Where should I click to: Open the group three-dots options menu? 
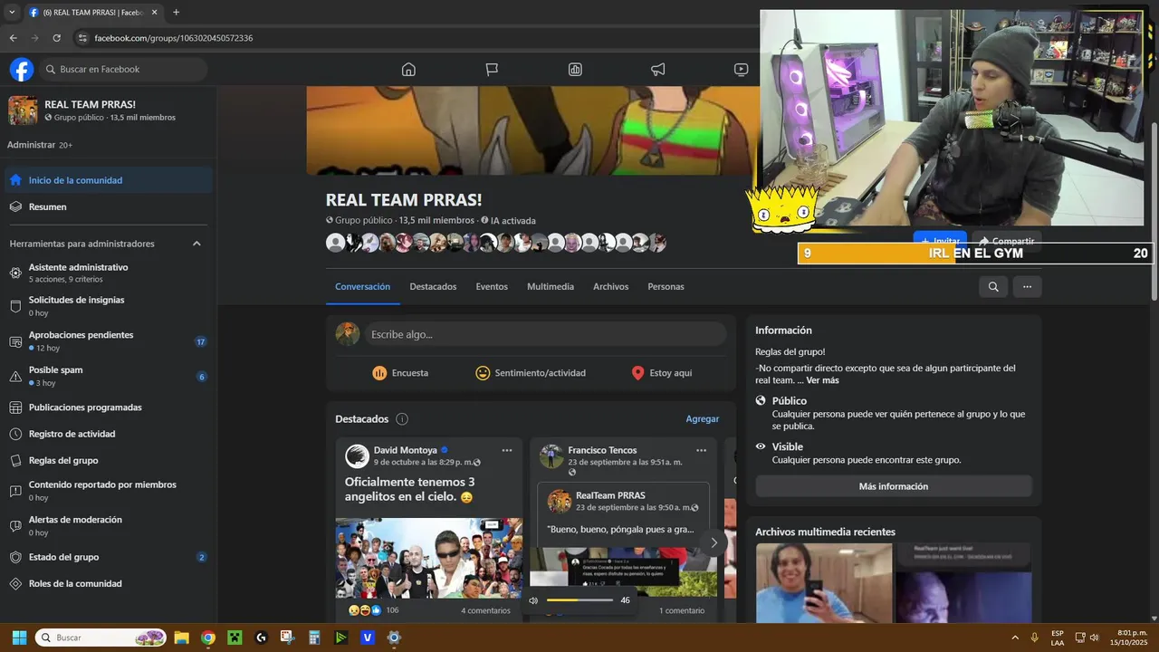pos(1027,286)
